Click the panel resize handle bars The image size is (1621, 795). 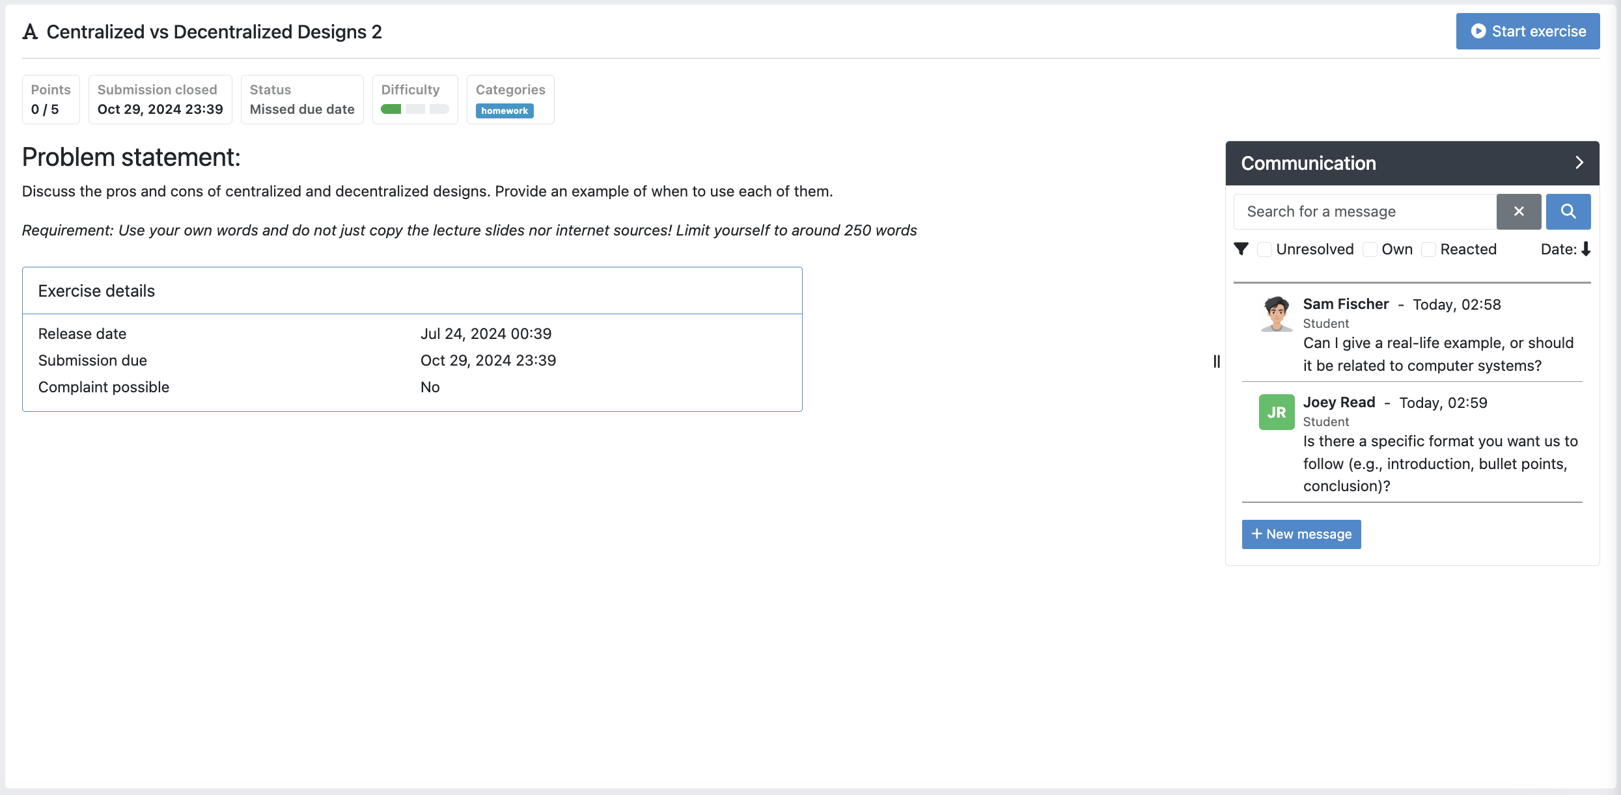pos(1216,361)
